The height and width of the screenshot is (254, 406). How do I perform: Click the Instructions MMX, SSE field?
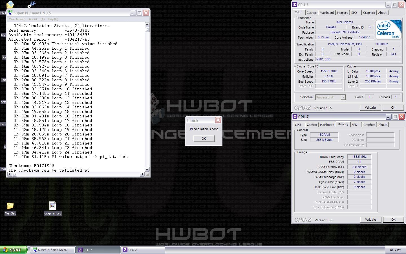pos(358,59)
